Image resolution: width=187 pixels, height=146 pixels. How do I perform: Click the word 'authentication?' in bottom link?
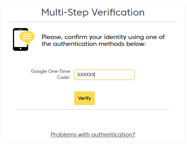pos(113,135)
